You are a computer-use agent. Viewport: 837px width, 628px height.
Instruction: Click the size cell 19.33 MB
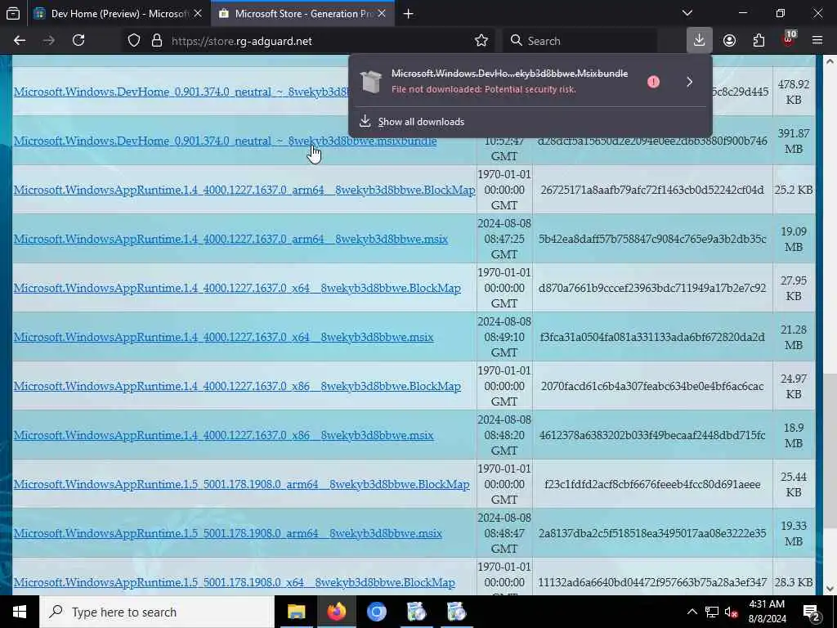[794, 533]
